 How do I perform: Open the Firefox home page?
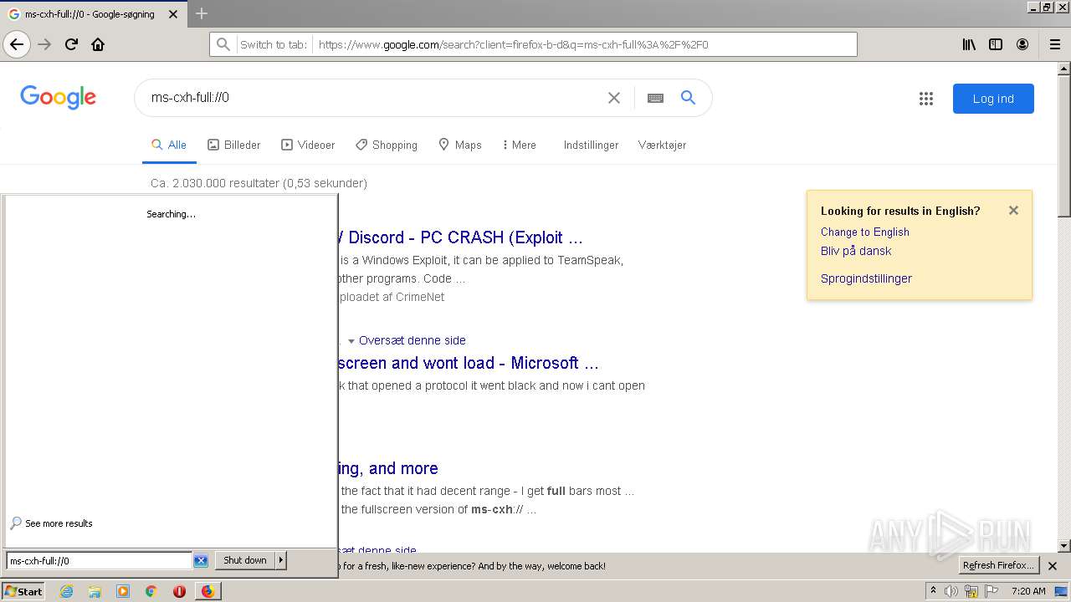(x=98, y=44)
